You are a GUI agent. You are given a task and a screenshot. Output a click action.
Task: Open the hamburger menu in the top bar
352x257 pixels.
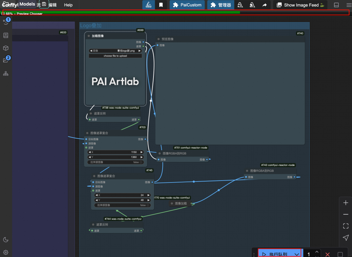(349, 5)
